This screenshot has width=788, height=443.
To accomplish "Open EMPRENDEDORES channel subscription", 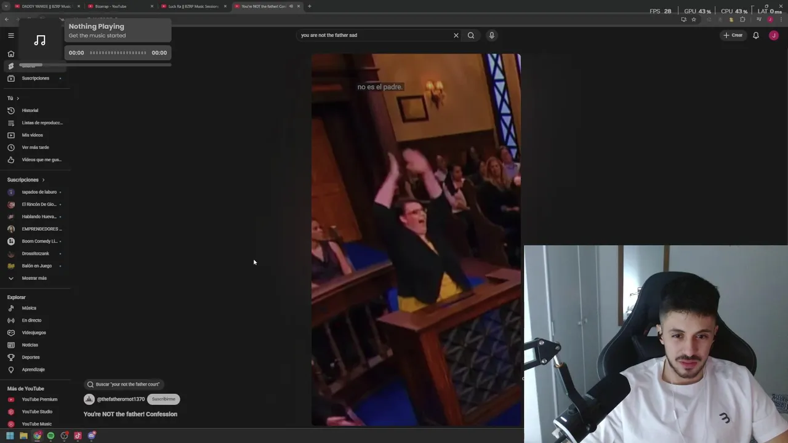I will point(36,229).
